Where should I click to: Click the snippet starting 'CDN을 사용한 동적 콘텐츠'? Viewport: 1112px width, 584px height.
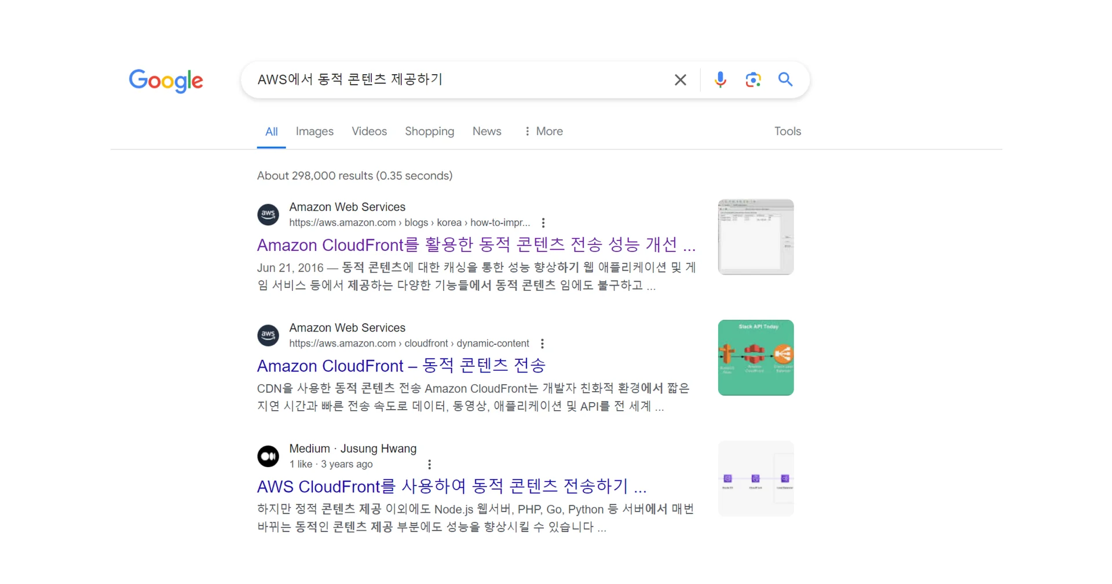coord(473,397)
